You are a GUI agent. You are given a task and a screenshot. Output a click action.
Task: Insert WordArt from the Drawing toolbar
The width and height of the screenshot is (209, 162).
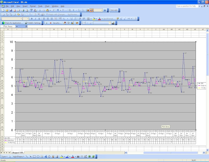45,157
